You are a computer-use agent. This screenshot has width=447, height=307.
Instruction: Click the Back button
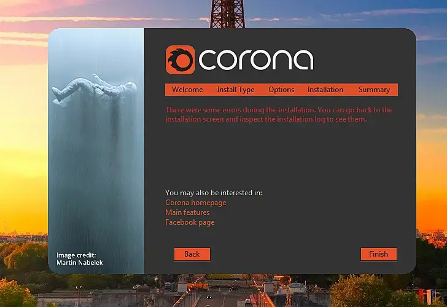coord(192,254)
